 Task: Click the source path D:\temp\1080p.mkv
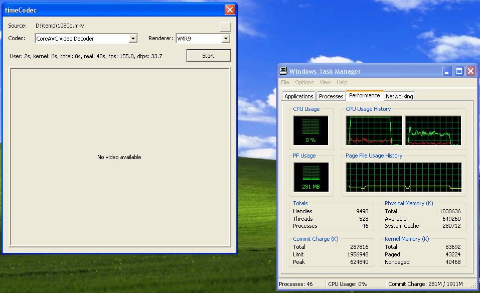(60, 26)
